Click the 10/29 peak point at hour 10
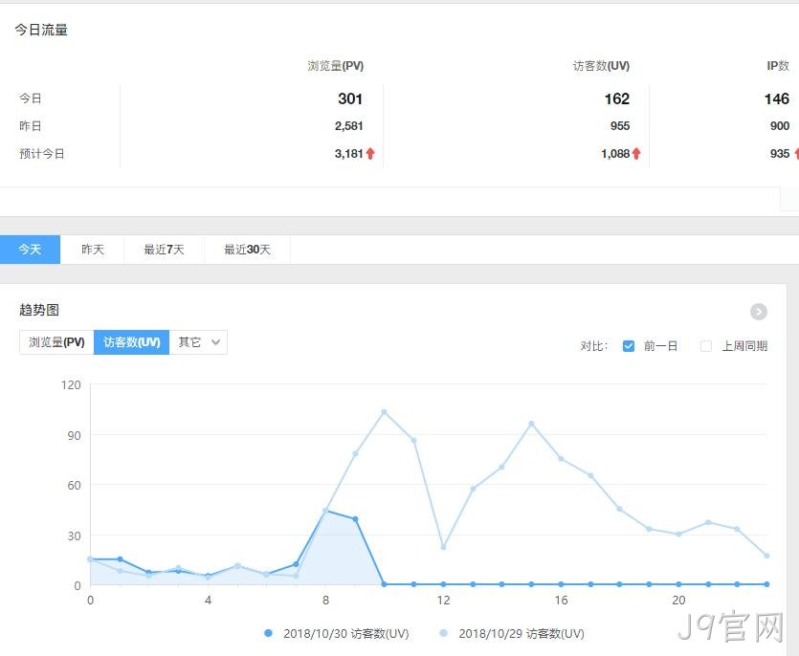Image resolution: width=799 pixels, height=656 pixels. pyautogui.click(x=385, y=412)
